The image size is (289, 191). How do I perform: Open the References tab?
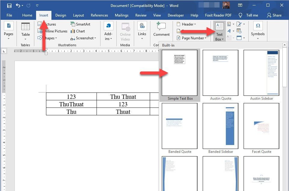(99, 15)
